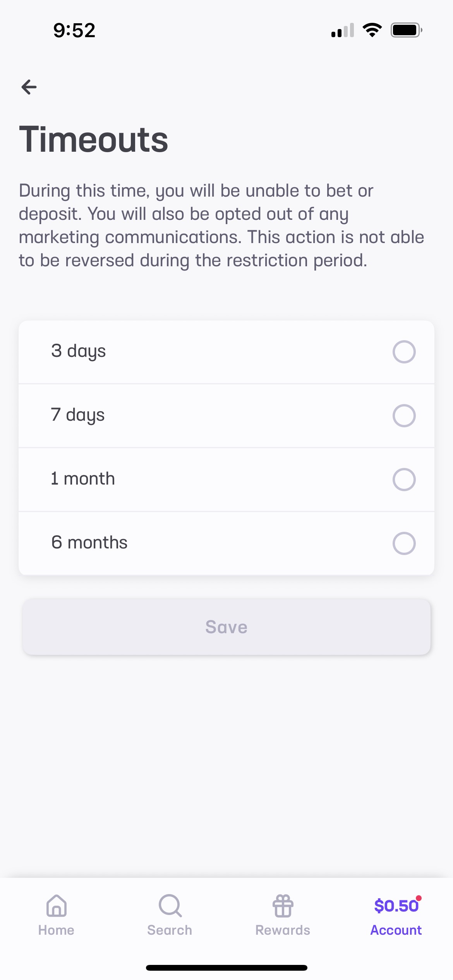Select the 3 days radio button
Viewport: 453px width, 980px height.
point(404,352)
